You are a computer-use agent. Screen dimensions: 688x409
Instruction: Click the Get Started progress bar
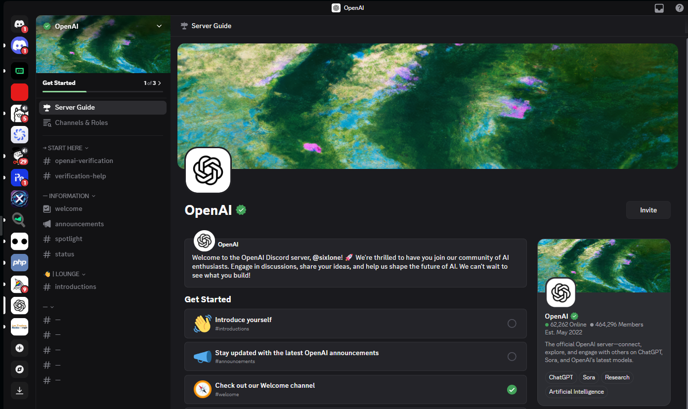point(103,91)
